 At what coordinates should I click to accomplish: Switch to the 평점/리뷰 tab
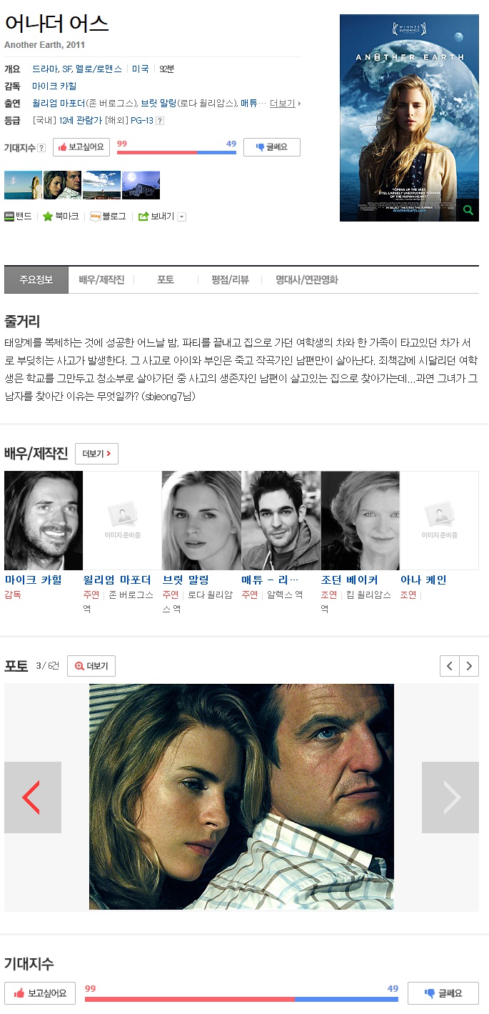click(230, 280)
